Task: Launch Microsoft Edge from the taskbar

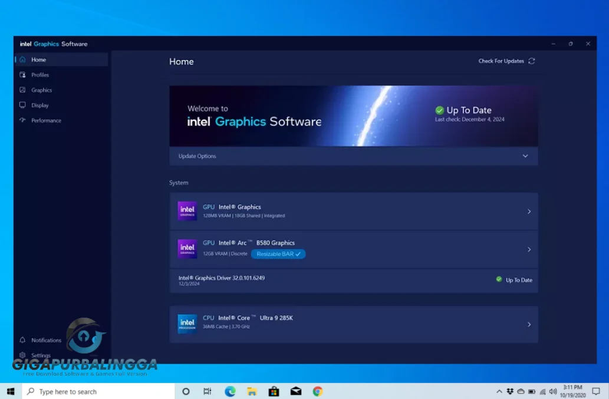Action: [230, 391]
